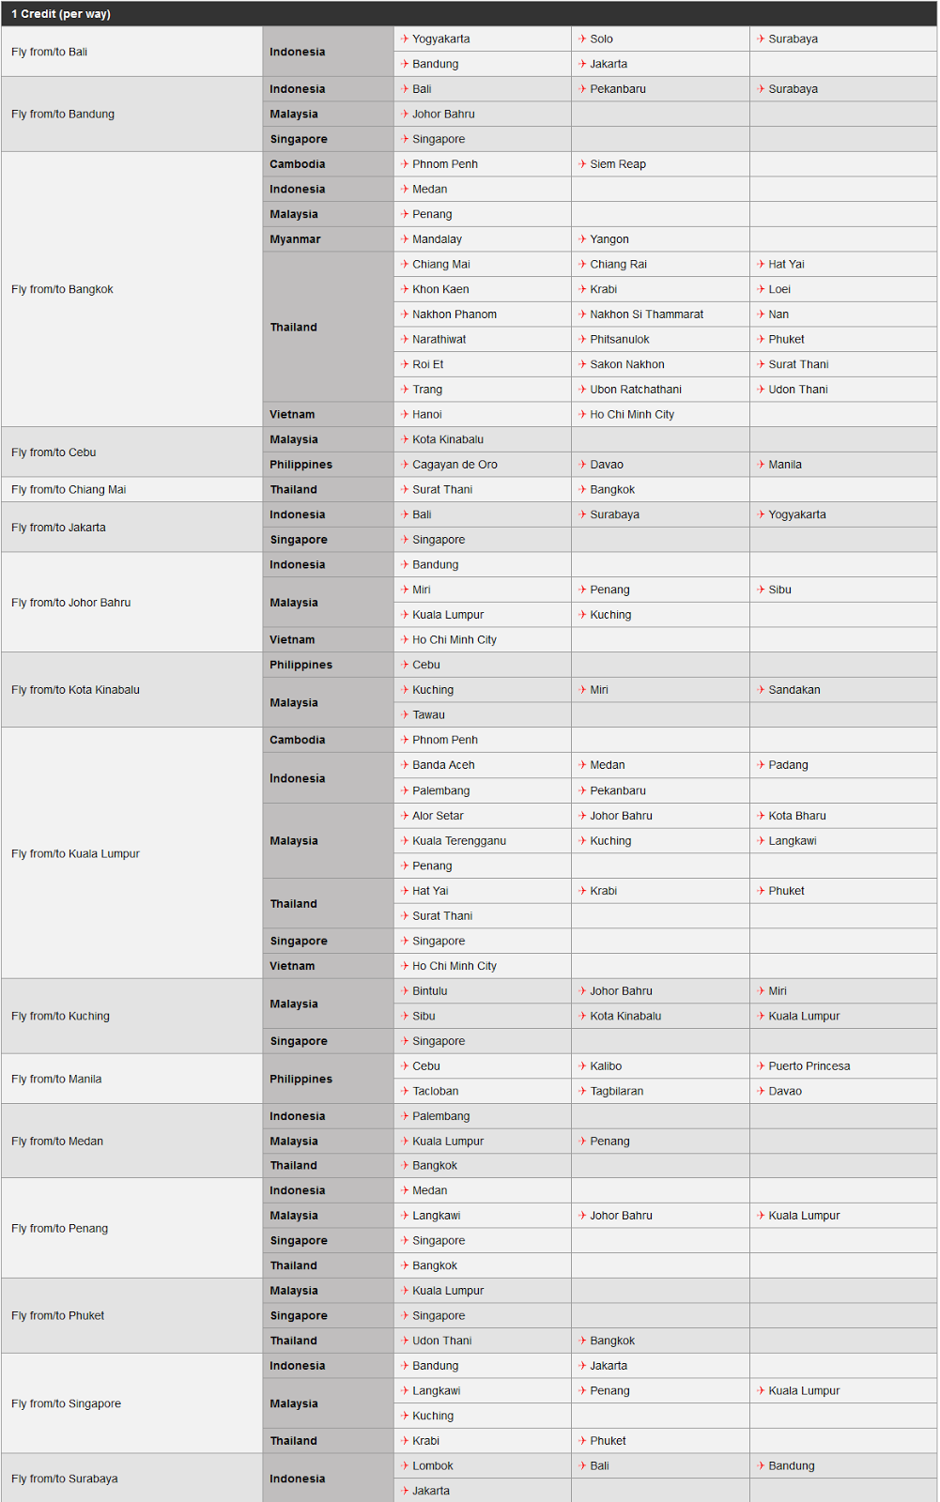The width and height of the screenshot is (940, 1502).
Task: Click the plane icon beside Banda Aceh
Action: 405,765
